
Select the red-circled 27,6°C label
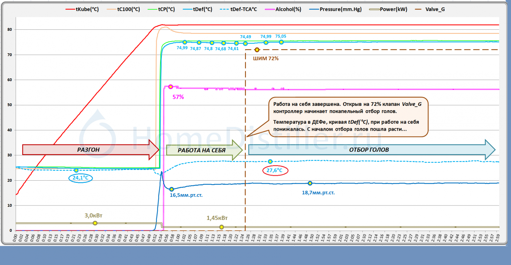click(275, 170)
